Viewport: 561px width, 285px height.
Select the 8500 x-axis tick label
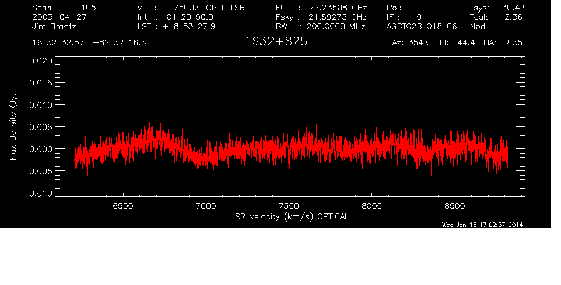pyautogui.click(x=455, y=206)
